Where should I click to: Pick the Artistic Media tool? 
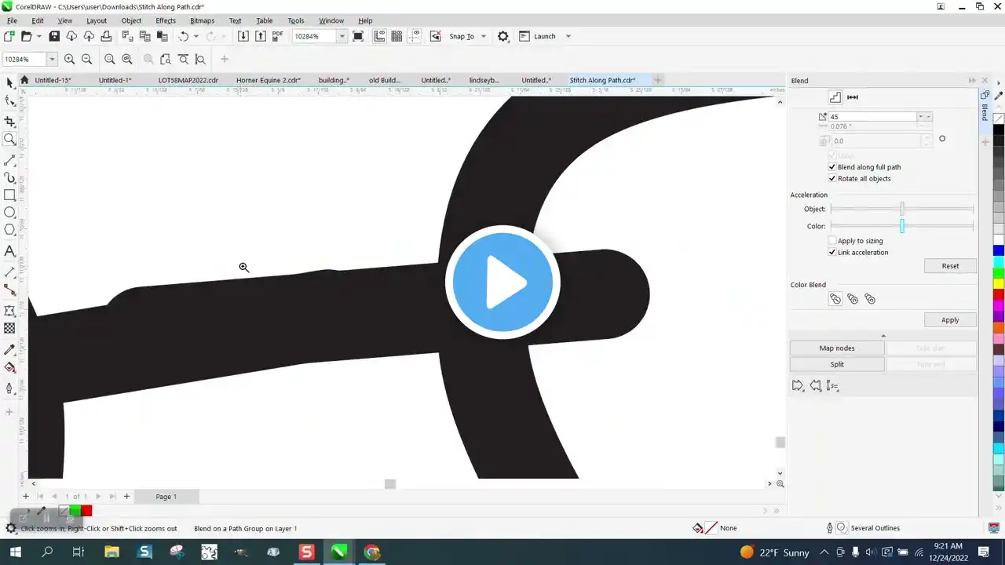click(9, 178)
